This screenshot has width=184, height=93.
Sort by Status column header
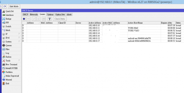[x=180, y=23]
